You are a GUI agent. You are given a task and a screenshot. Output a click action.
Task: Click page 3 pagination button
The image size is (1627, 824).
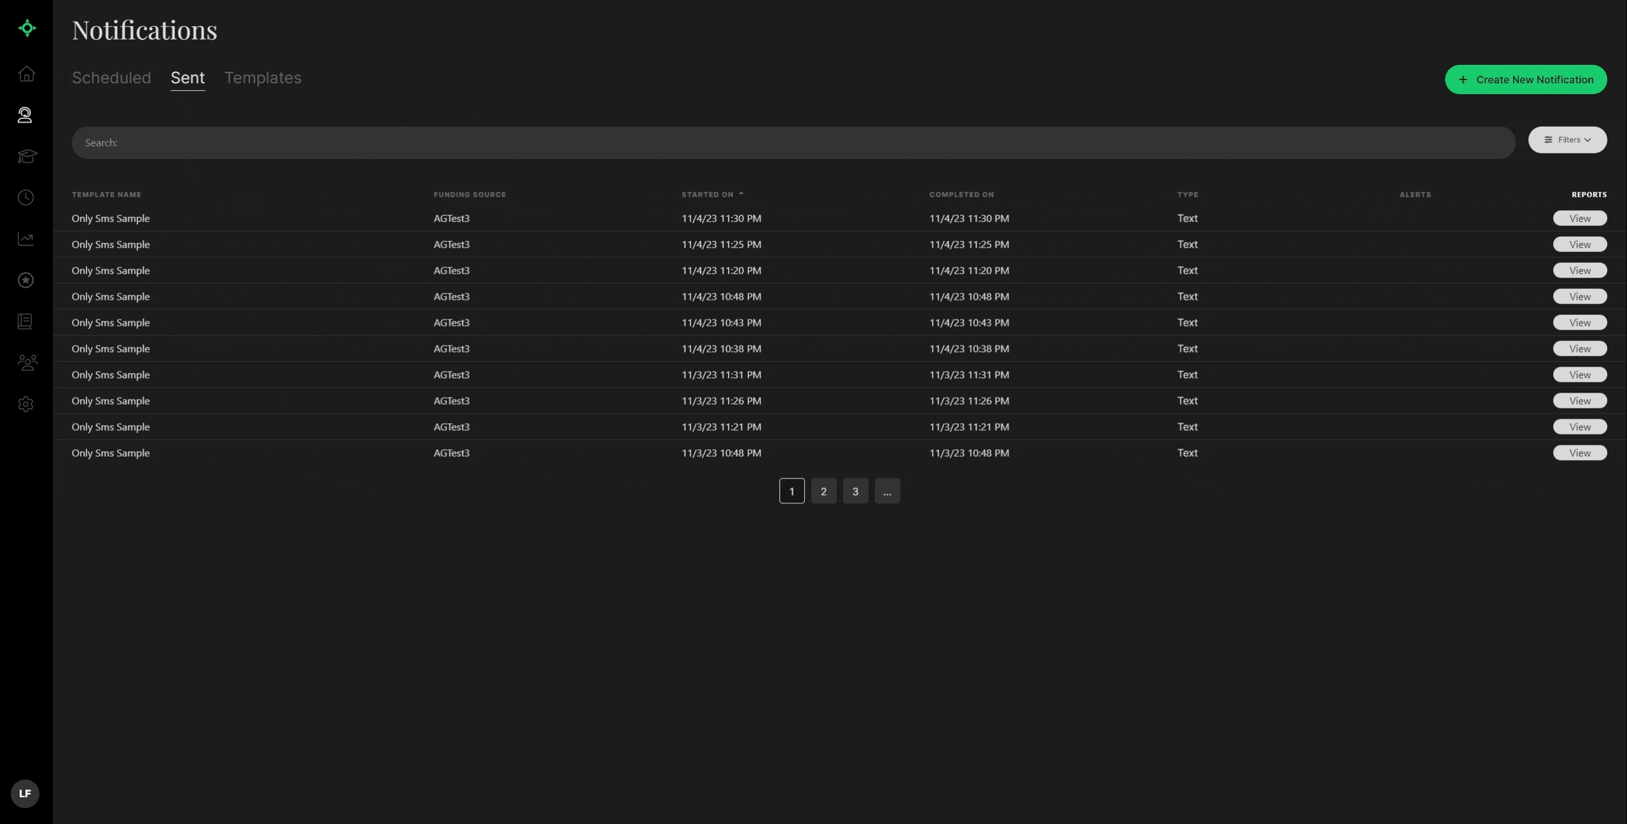pyautogui.click(x=855, y=490)
